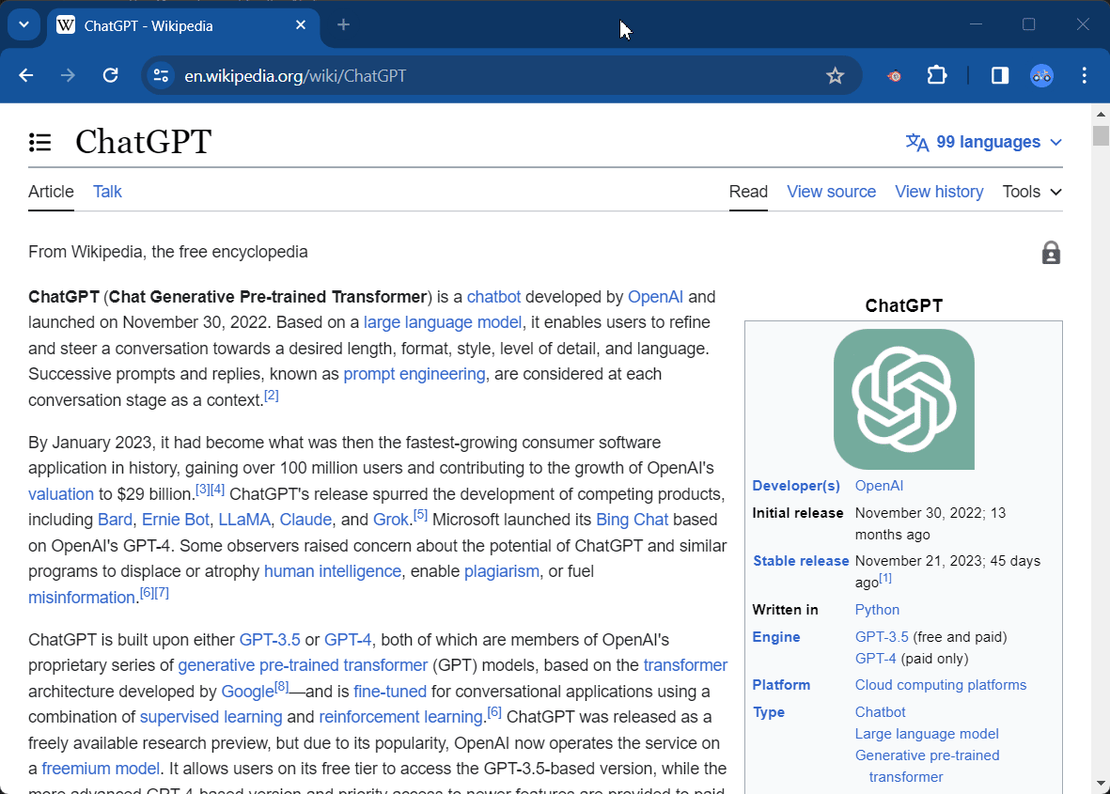The width and height of the screenshot is (1110, 794).
Task: Follow the plagiarism link
Action: click(x=502, y=571)
